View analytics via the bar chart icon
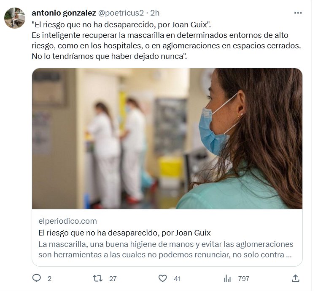 tap(227, 278)
